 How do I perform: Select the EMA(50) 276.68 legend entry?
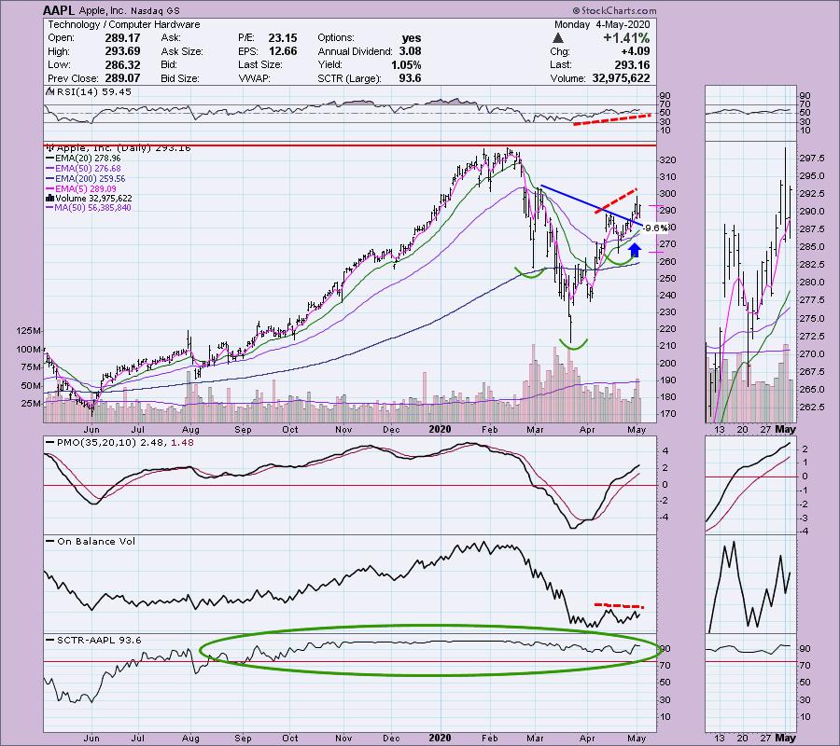83,169
